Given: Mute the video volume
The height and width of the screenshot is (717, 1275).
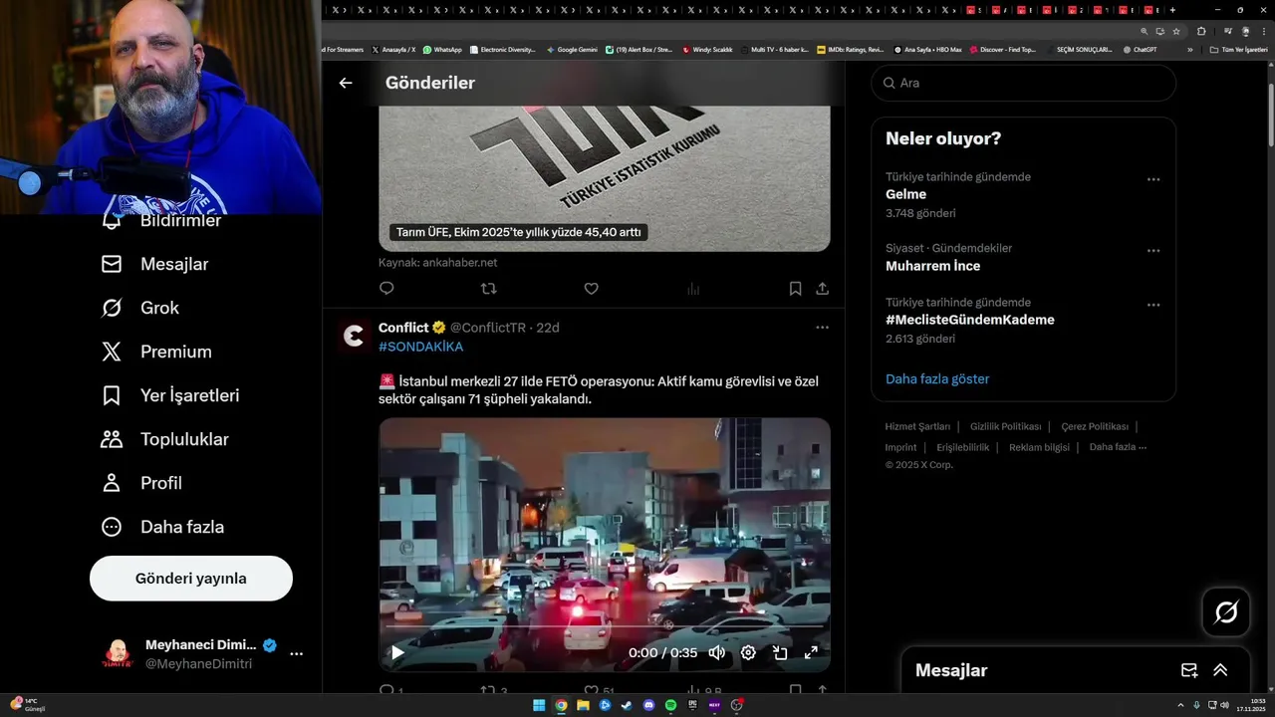Looking at the screenshot, I should [x=716, y=653].
